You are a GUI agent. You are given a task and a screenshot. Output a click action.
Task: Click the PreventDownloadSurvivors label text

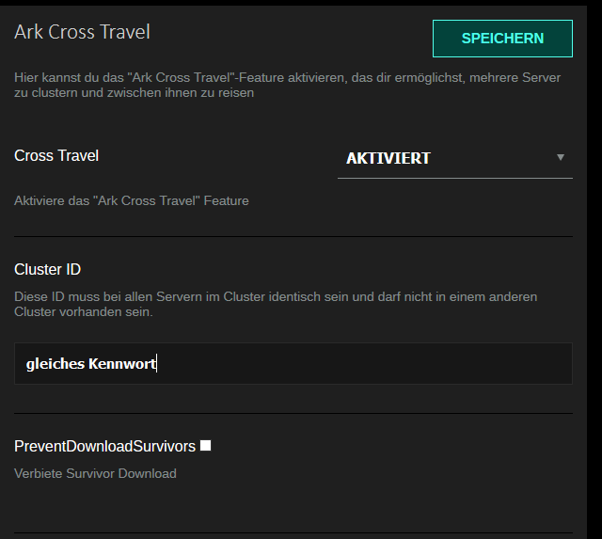tap(104, 447)
